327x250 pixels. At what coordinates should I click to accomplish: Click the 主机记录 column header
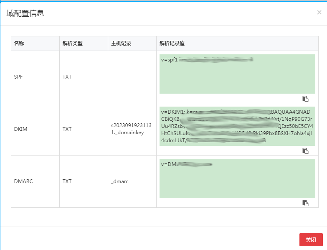pyautogui.click(x=121, y=43)
